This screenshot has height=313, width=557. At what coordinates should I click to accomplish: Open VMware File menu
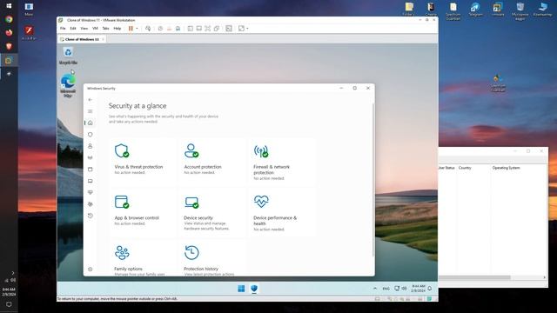point(63,29)
